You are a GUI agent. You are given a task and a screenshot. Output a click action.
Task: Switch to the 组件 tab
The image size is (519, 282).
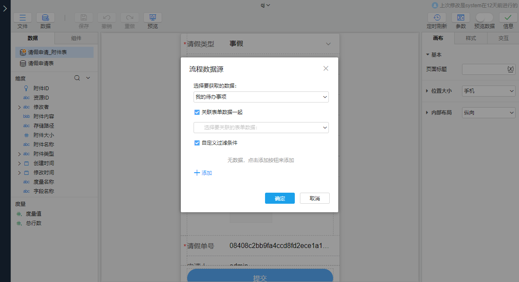(76, 38)
